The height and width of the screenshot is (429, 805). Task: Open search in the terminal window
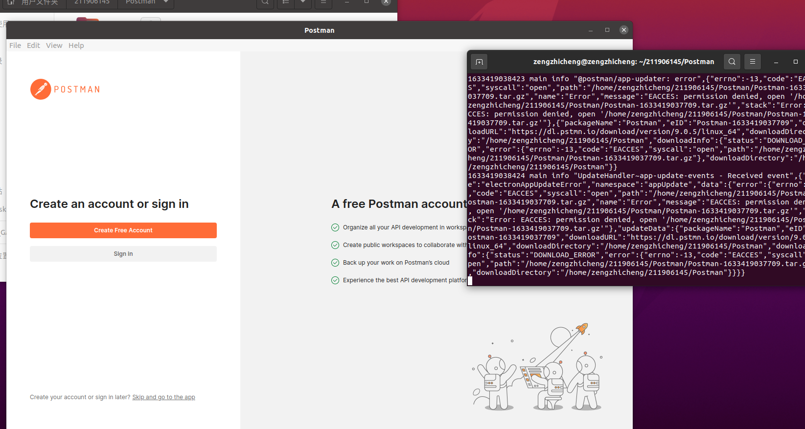click(x=732, y=62)
